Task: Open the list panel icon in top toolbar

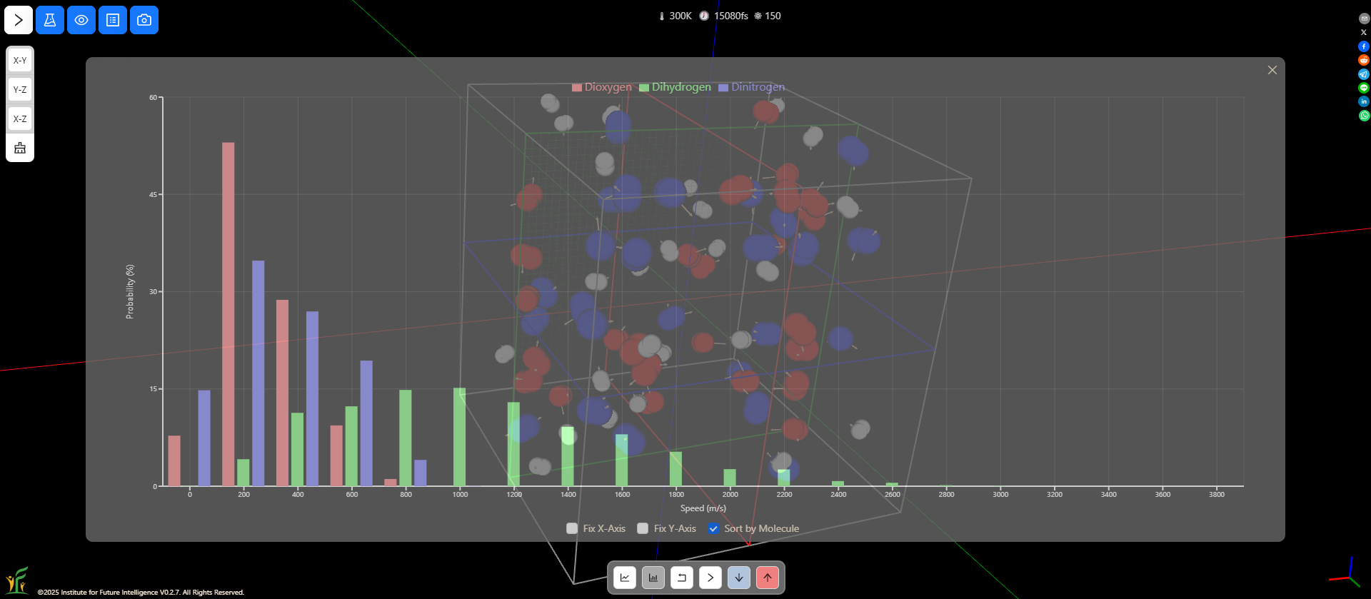Action: [113, 20]
